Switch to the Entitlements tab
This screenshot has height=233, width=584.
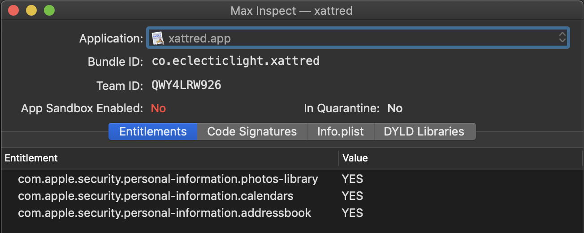(153, 131)
